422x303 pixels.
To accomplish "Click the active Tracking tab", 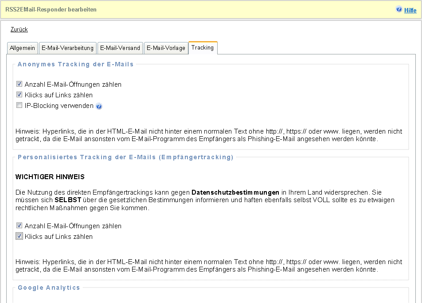I will 203,48.
